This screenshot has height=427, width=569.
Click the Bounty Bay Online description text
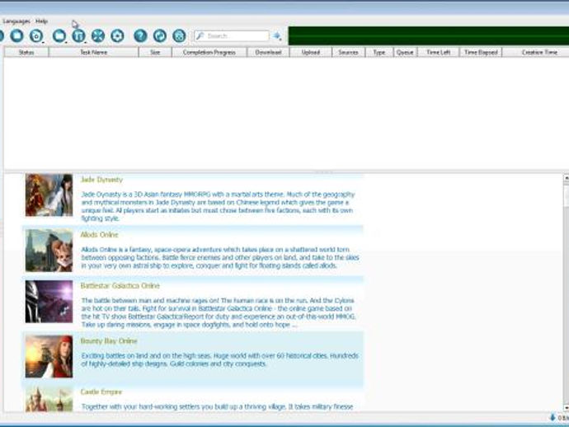[x=219, y=359]
